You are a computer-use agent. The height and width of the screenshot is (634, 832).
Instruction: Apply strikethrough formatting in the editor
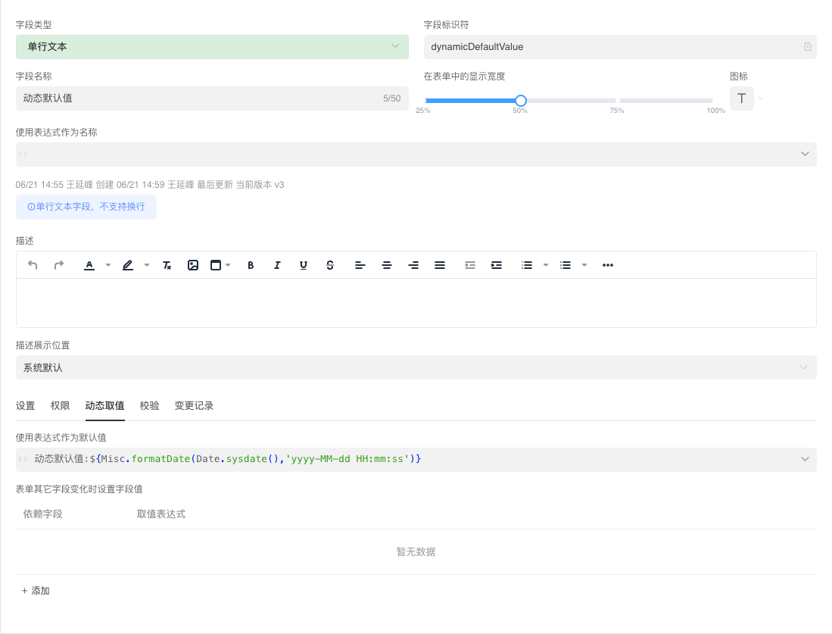point(330,265)
